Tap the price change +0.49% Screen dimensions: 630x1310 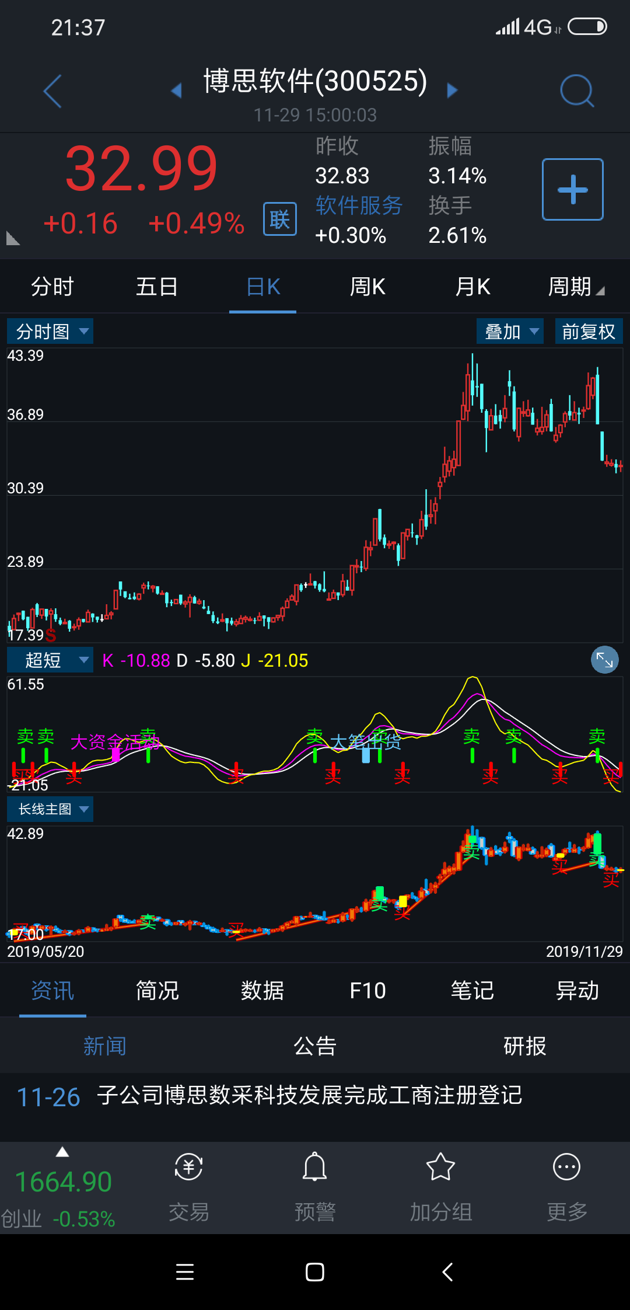[x=196, y=224]
